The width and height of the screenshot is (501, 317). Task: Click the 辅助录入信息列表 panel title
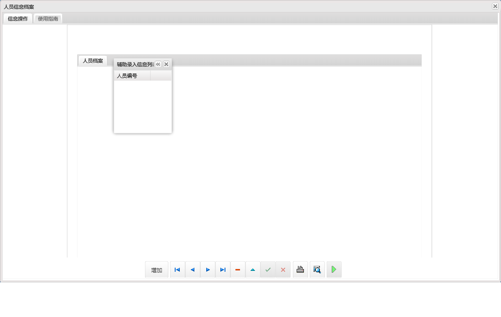[x=135, y=64]
